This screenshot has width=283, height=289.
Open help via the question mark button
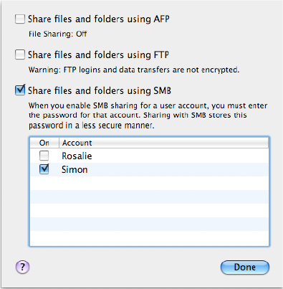tap(22, 267)
